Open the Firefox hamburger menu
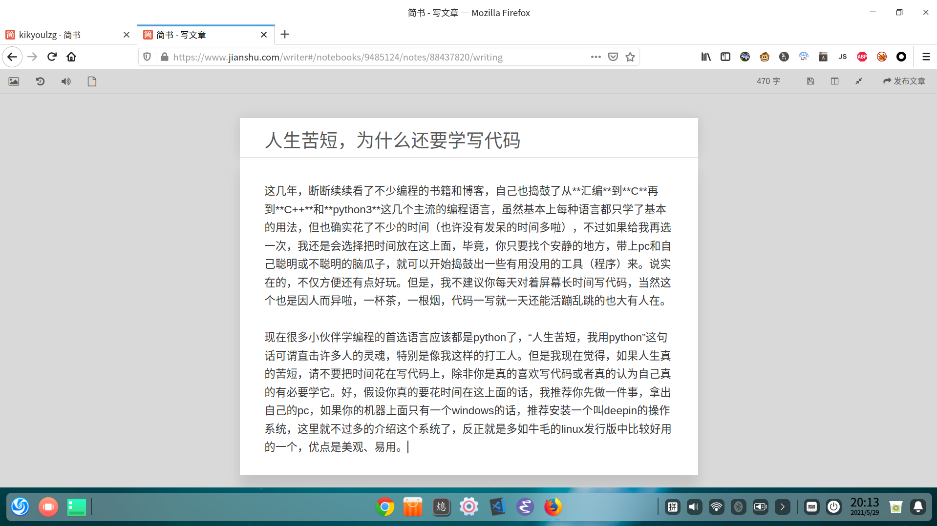 [x=926, y=57]
